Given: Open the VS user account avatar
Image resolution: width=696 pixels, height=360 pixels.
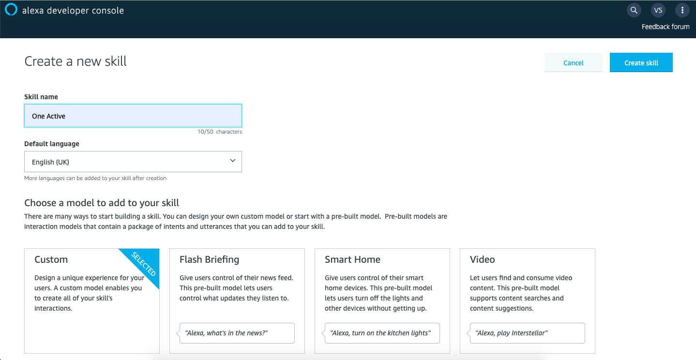Looking at the screenshot, I should click(x=658, y=10).
